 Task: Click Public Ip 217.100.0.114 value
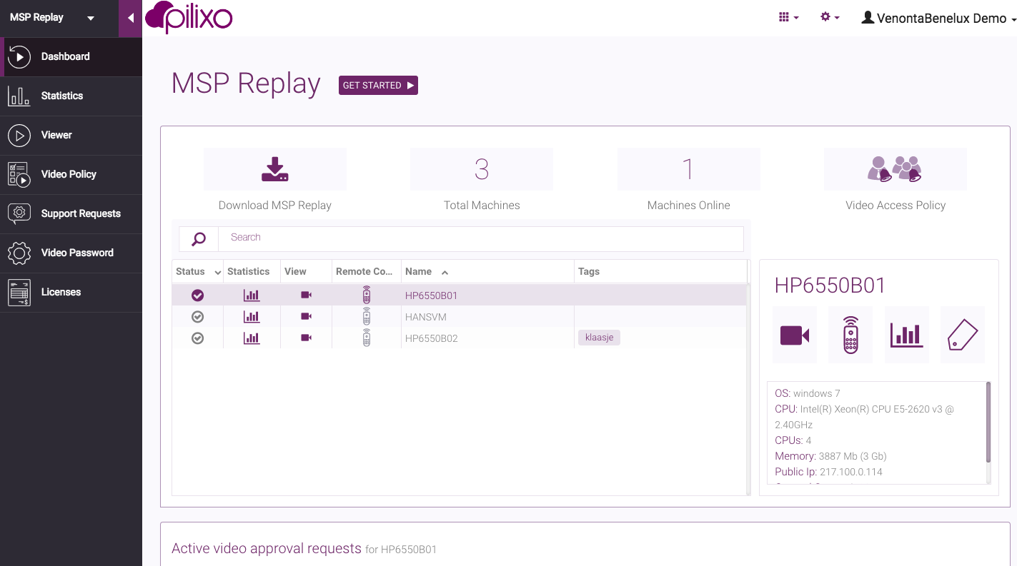pyautogui.click(x=851, y=472)
